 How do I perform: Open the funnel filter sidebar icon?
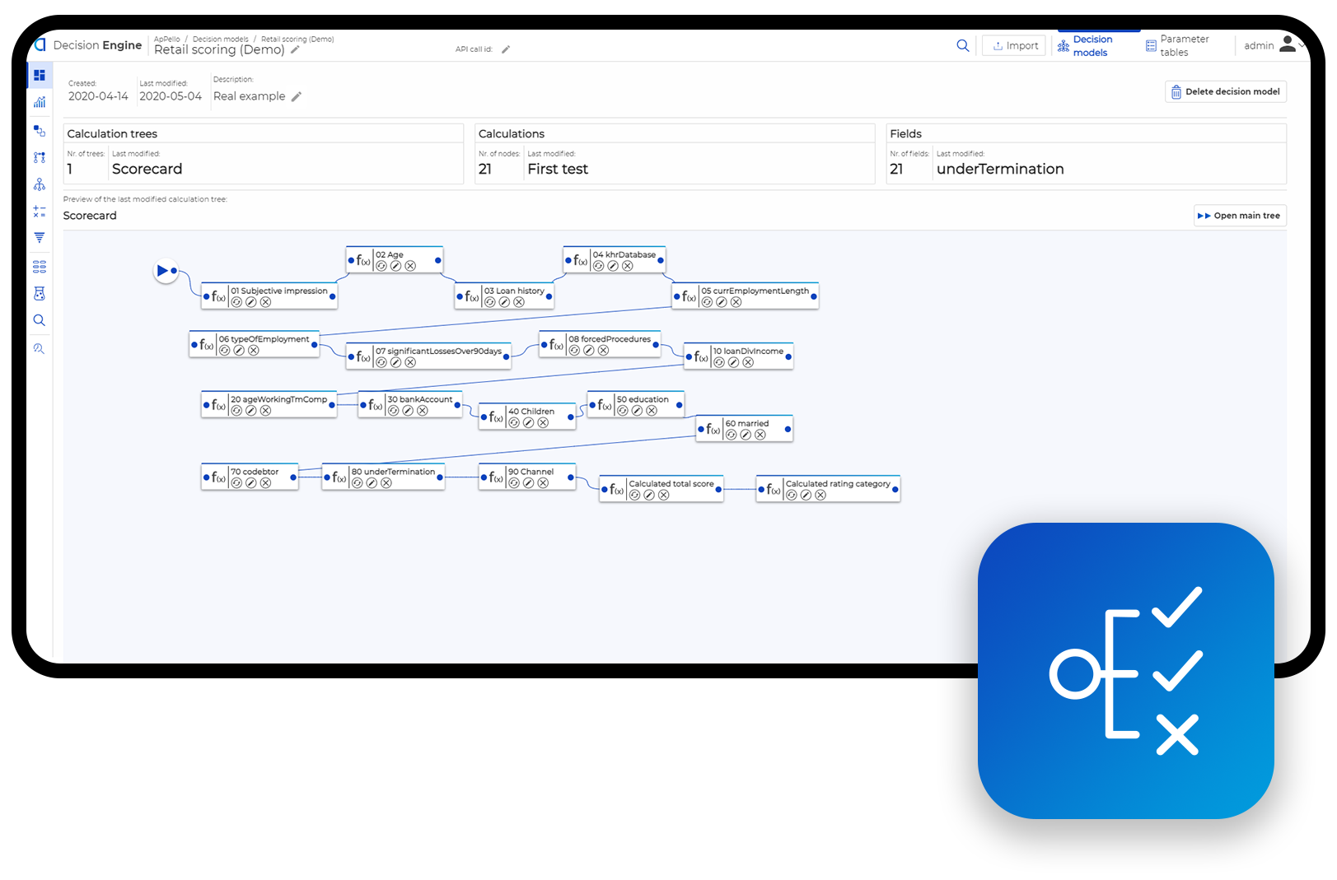tap(39, 238)
